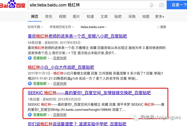Image resolution: width=187 pixels, height=126 pixels.
Task: Clear filters with the 清除 button
Action: pos(162,27)
